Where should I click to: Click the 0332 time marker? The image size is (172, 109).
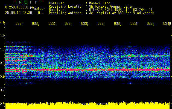pyautogui.click(x=36, y=23)
